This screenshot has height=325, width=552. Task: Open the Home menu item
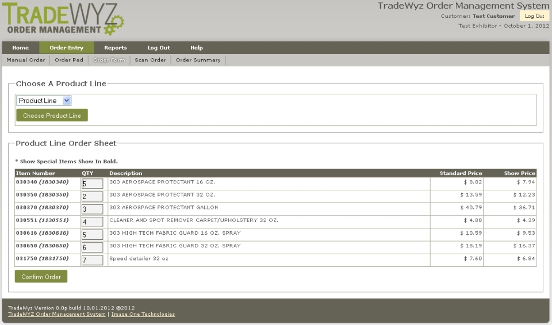[21, 48]
